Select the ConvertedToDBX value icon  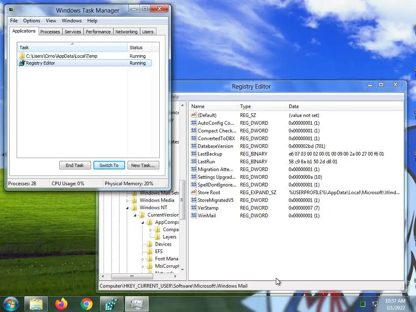[194, 138]
